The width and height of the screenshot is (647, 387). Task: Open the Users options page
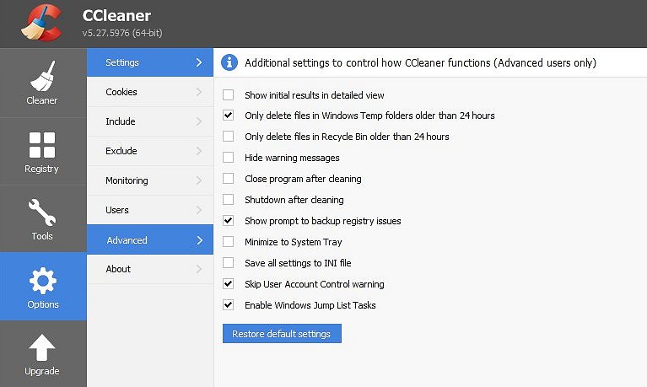150,210
